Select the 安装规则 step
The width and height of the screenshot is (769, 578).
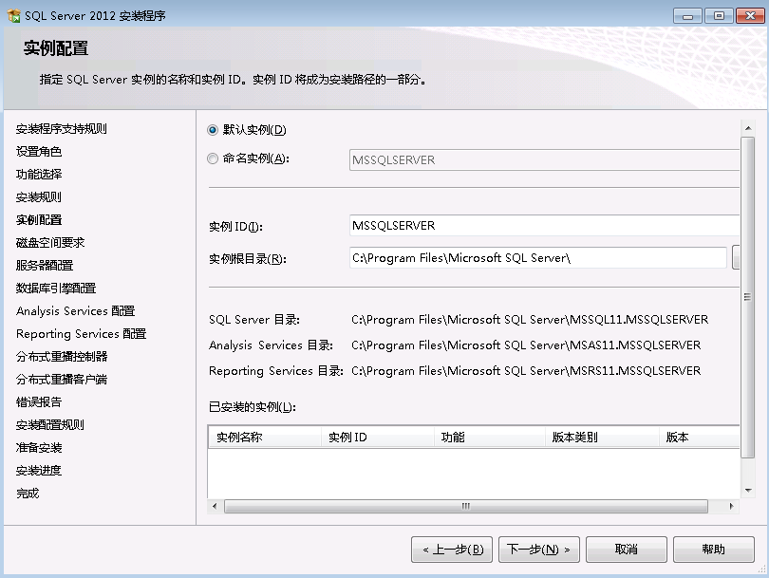tap(39, 197)
